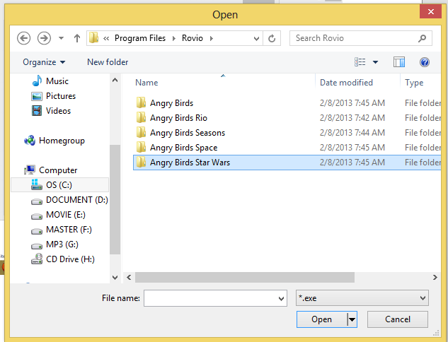The height and width of the screenshot is (342, 448).
Task: Click the search magnifier icon
Action: pos(422,38)
